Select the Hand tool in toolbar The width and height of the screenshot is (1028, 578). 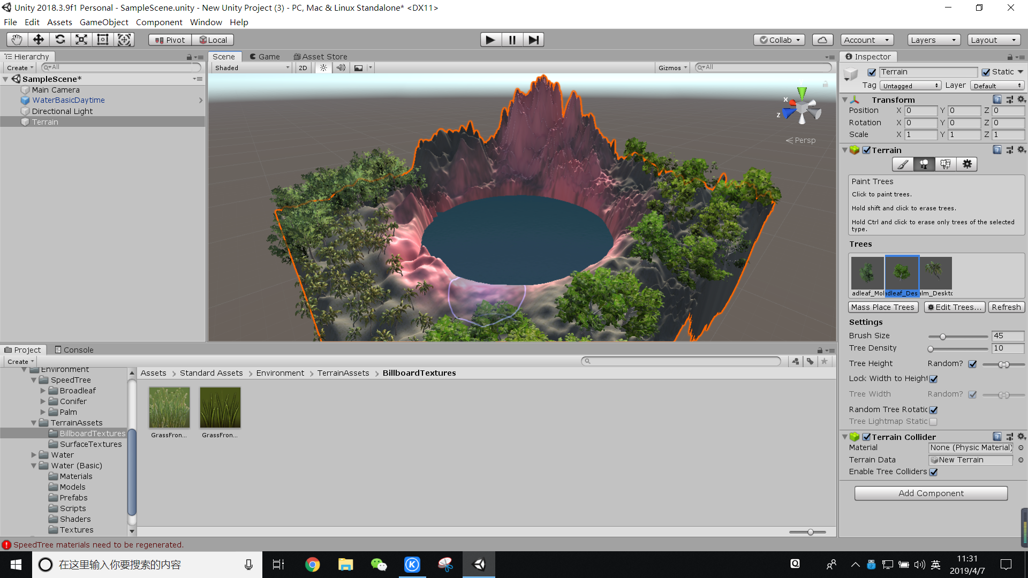(x=17, y=40)
